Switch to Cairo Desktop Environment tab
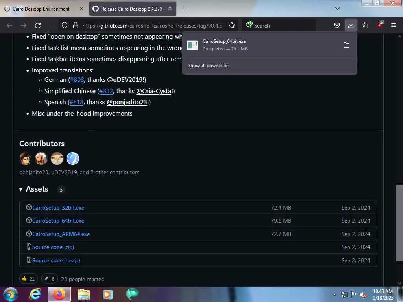Screen dimensions: 403x302 click(x=41, y=9)
